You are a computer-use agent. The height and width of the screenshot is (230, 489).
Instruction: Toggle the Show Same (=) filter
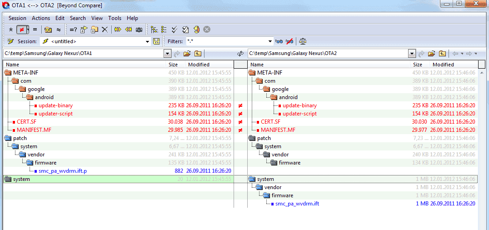pyautogui.click(x=35, y=30)
